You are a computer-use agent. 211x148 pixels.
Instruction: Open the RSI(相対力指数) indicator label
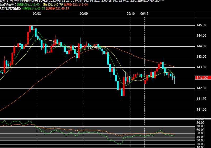pos(10,9)
